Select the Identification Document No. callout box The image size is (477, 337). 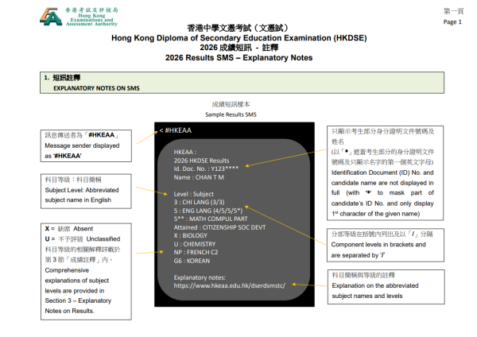tap(385, 172)
